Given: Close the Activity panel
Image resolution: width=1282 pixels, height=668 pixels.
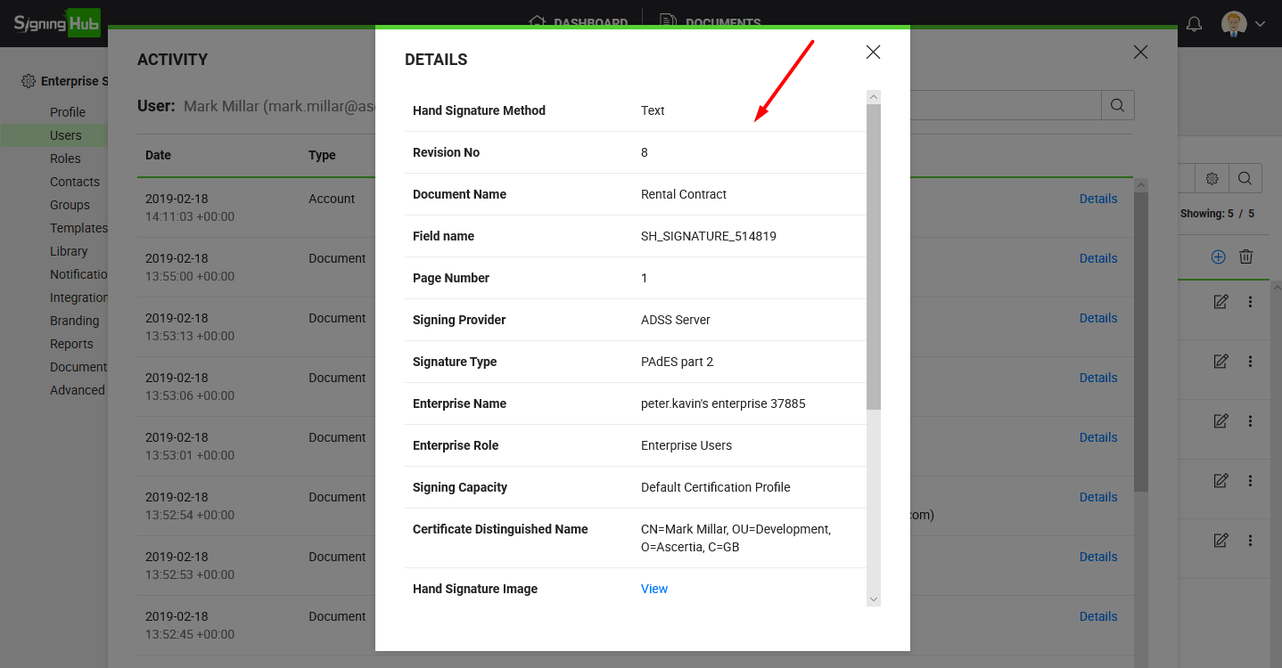Looking at the screenshot, I should [x=1140, y=53].
